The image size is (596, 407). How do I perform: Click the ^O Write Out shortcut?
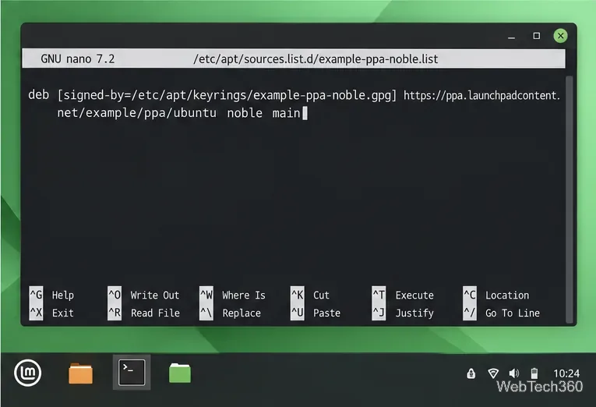coord(143,296)
